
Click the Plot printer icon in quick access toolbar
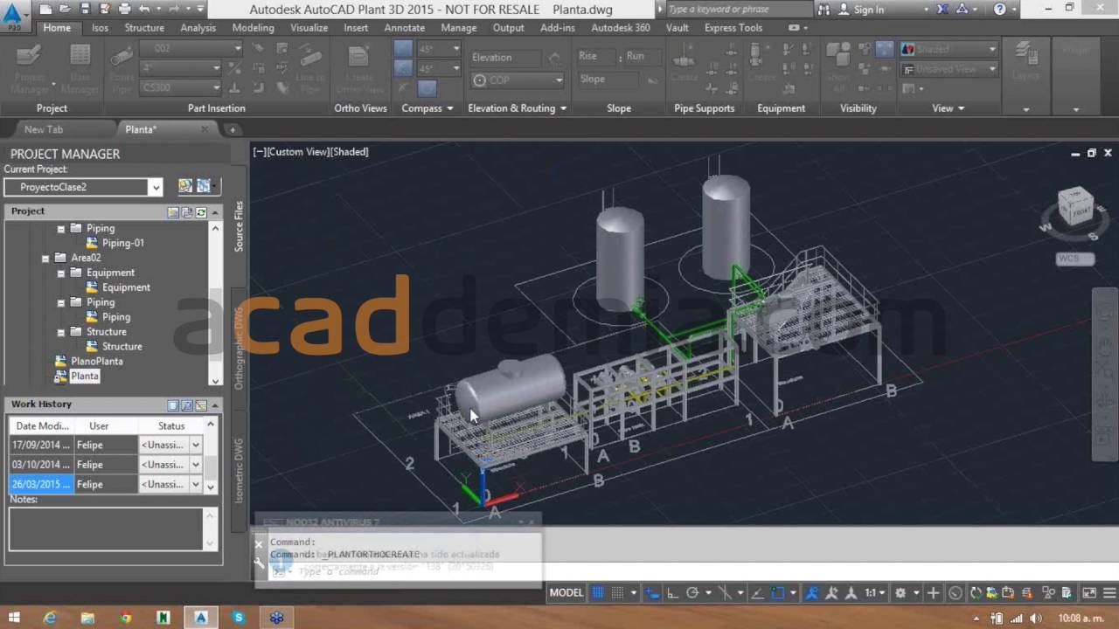tap(124, 9)
